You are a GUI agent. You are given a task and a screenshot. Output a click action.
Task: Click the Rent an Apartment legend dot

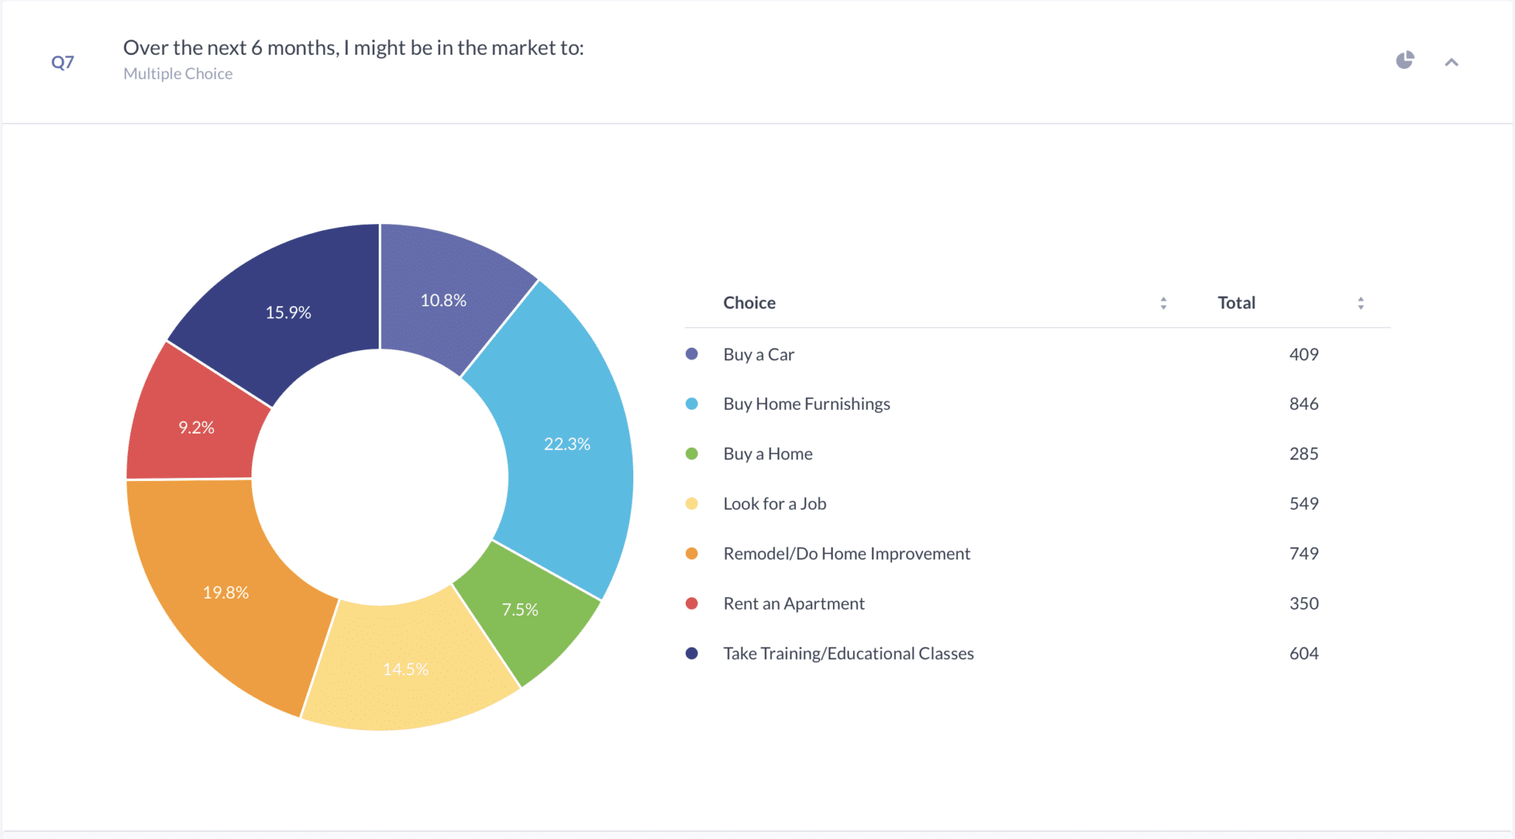[692, 603]
